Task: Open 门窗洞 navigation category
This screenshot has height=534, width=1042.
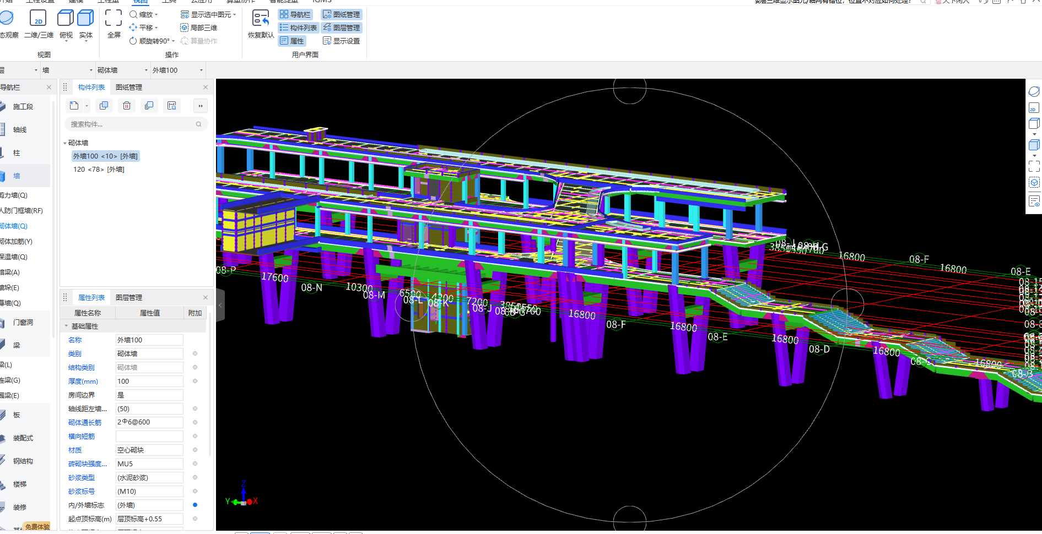Action: (x=23, y=322)
